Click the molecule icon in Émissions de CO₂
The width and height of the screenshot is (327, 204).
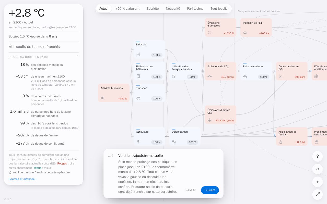click(x=209, y=76)
